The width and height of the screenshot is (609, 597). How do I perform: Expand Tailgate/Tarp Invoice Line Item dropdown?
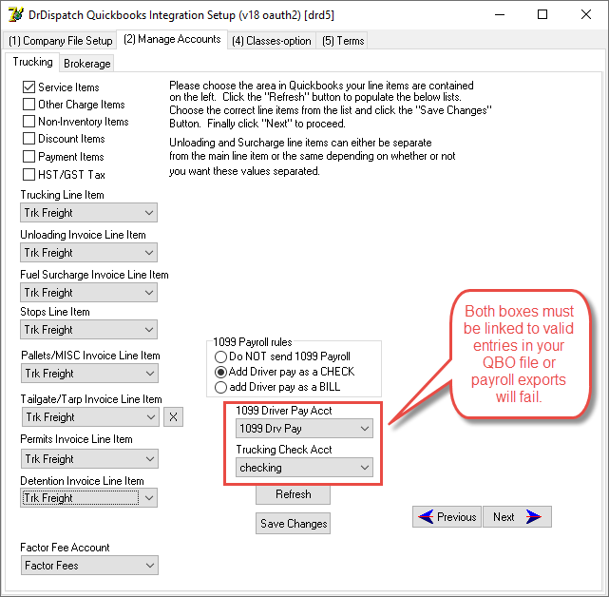[90, 417]
